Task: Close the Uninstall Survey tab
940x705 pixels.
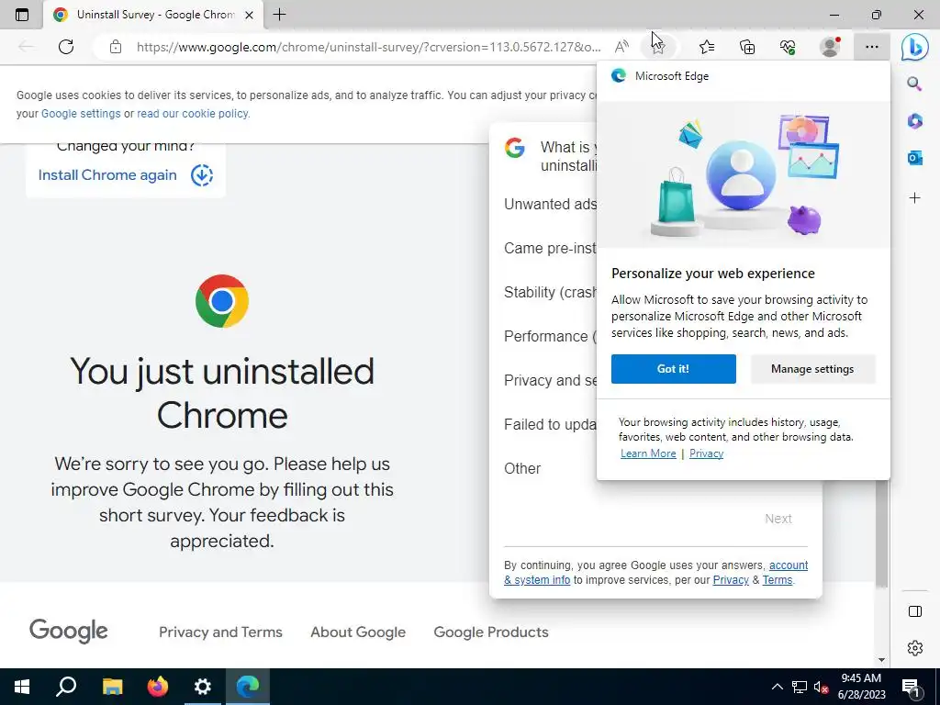Action: pyautogui.click(x=250, y=15)
